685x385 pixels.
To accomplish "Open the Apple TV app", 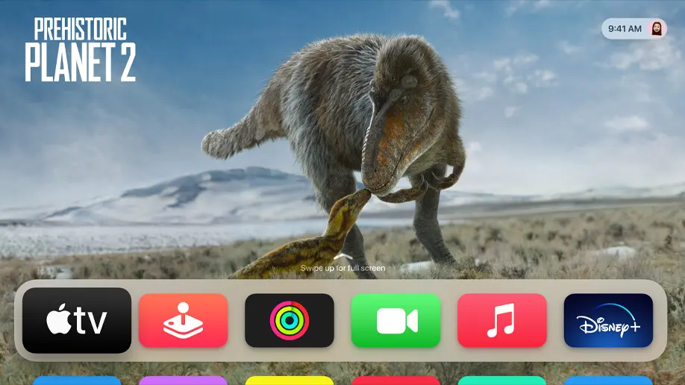I will pos(77,320).
